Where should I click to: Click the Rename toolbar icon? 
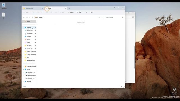tap(47, 12)
